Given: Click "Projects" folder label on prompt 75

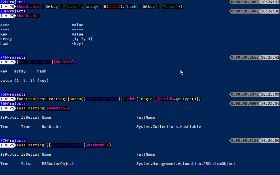Looking at the screenshot, I should coord(16,94).
